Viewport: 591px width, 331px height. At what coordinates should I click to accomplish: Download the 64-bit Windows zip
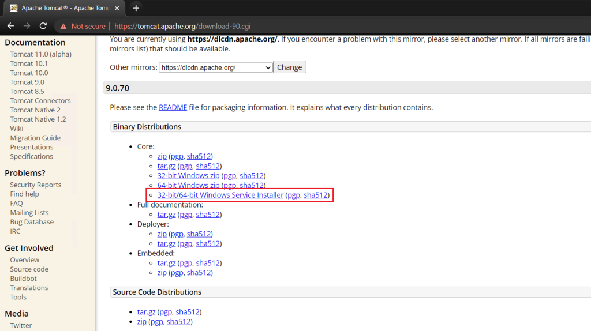click(x=188, y=185)
